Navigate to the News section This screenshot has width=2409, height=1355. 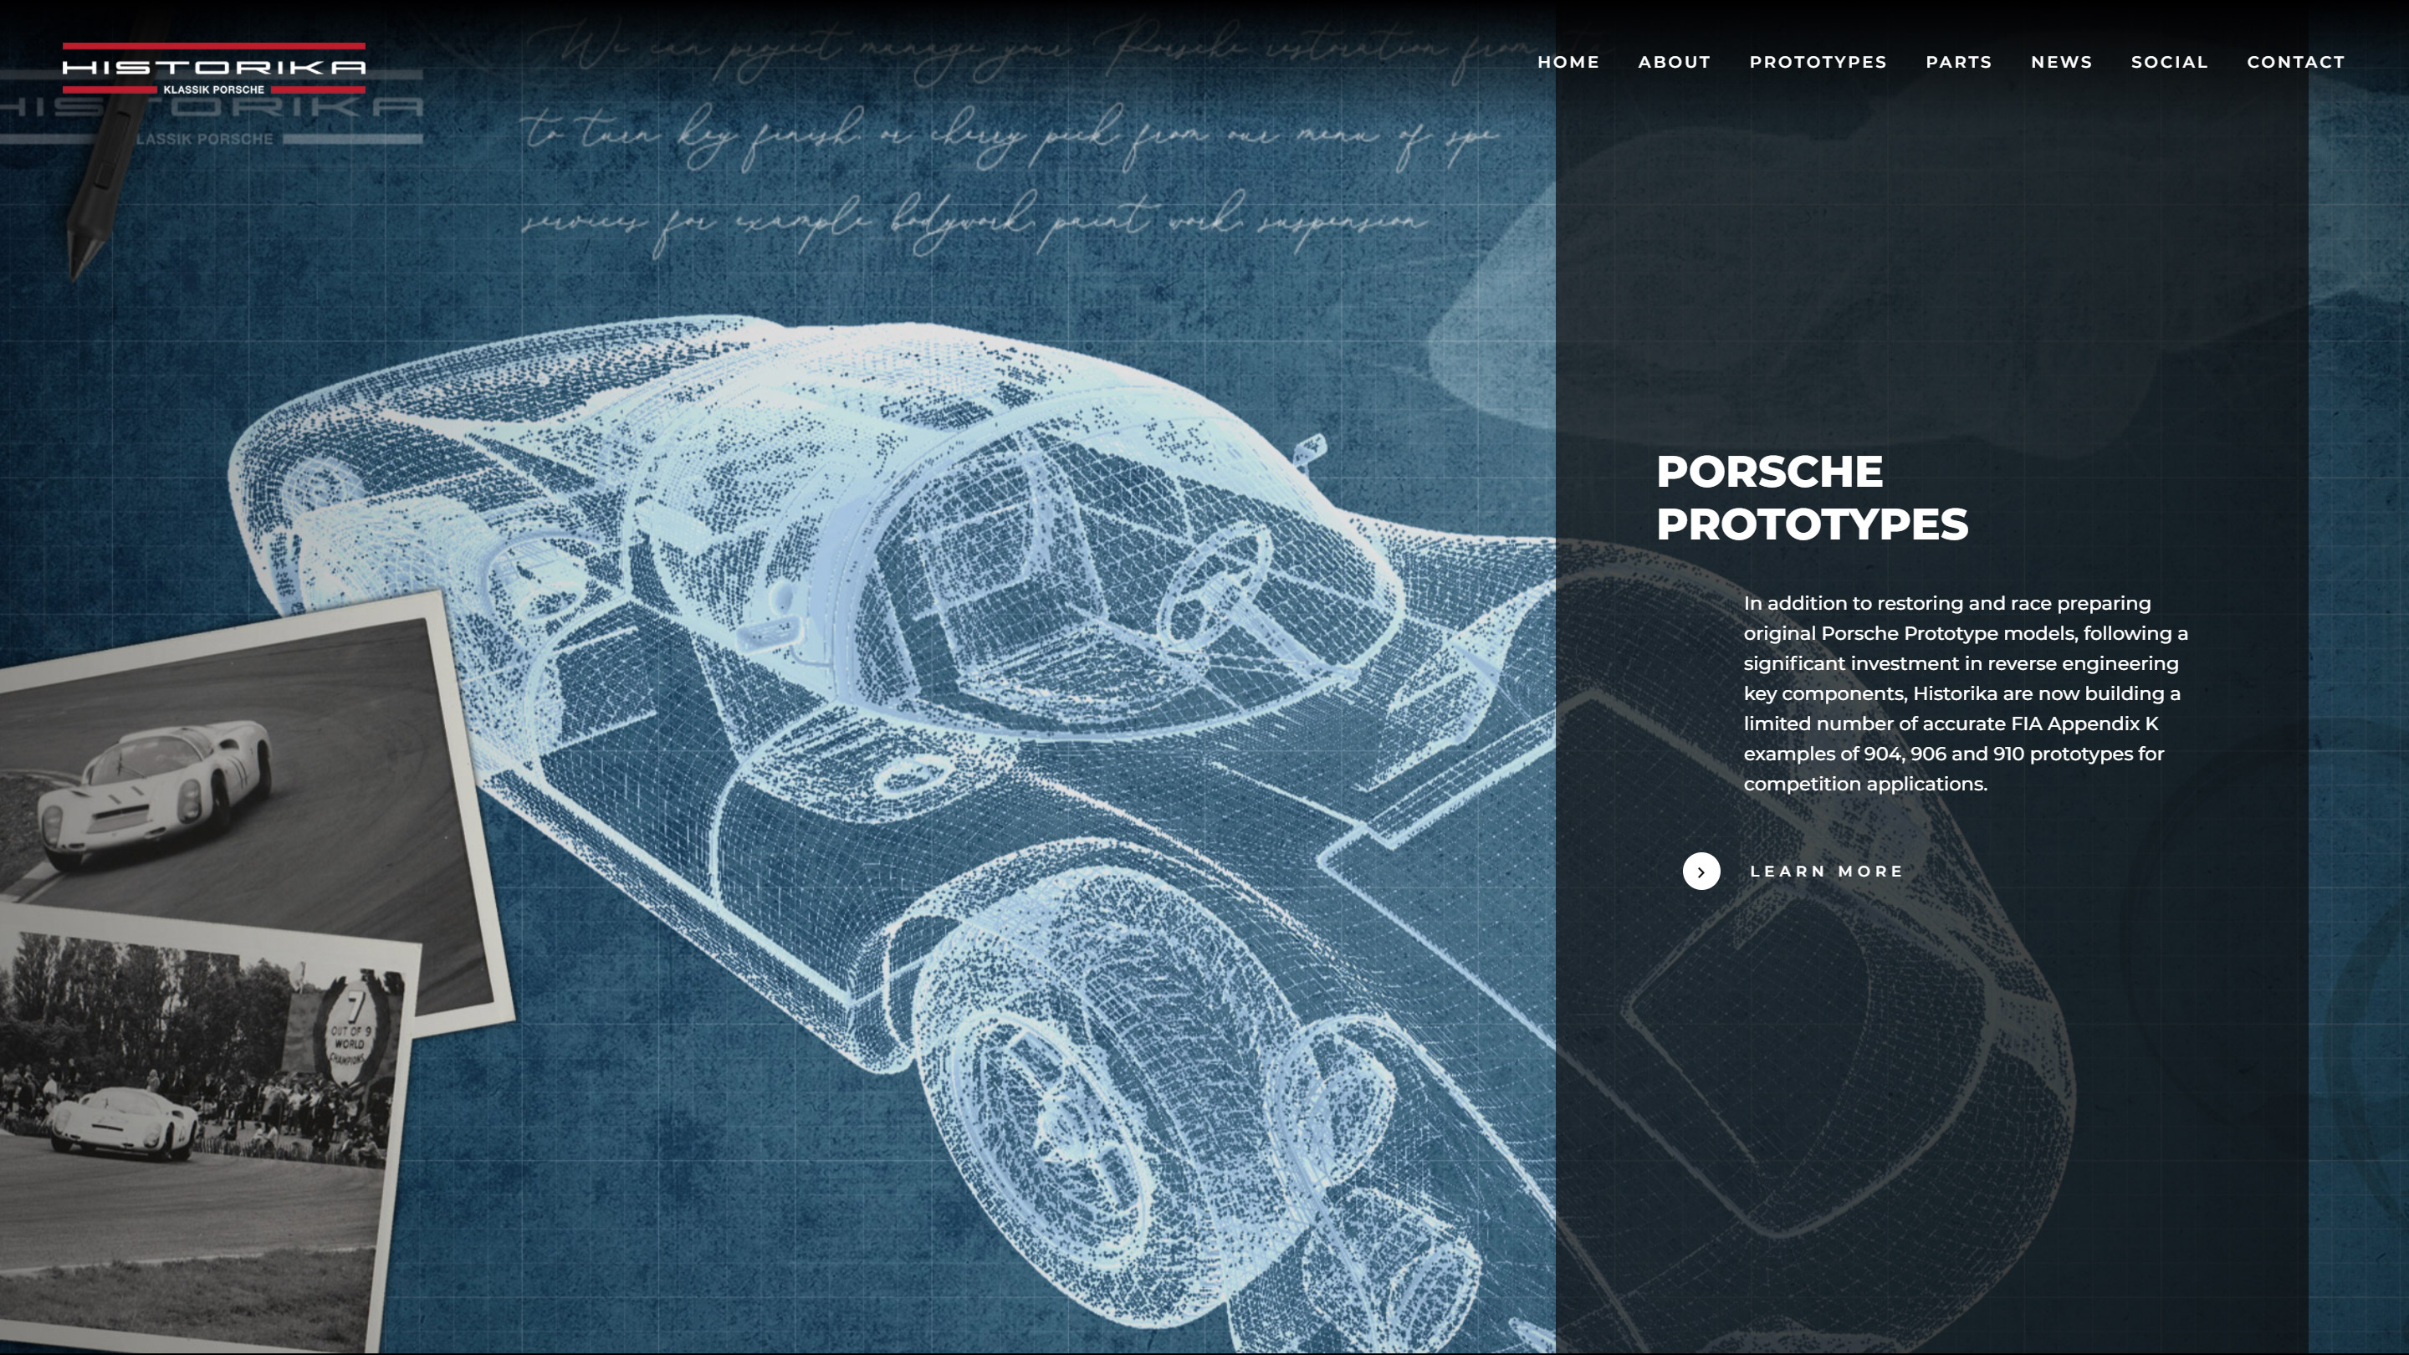[x=2061, y=62]
